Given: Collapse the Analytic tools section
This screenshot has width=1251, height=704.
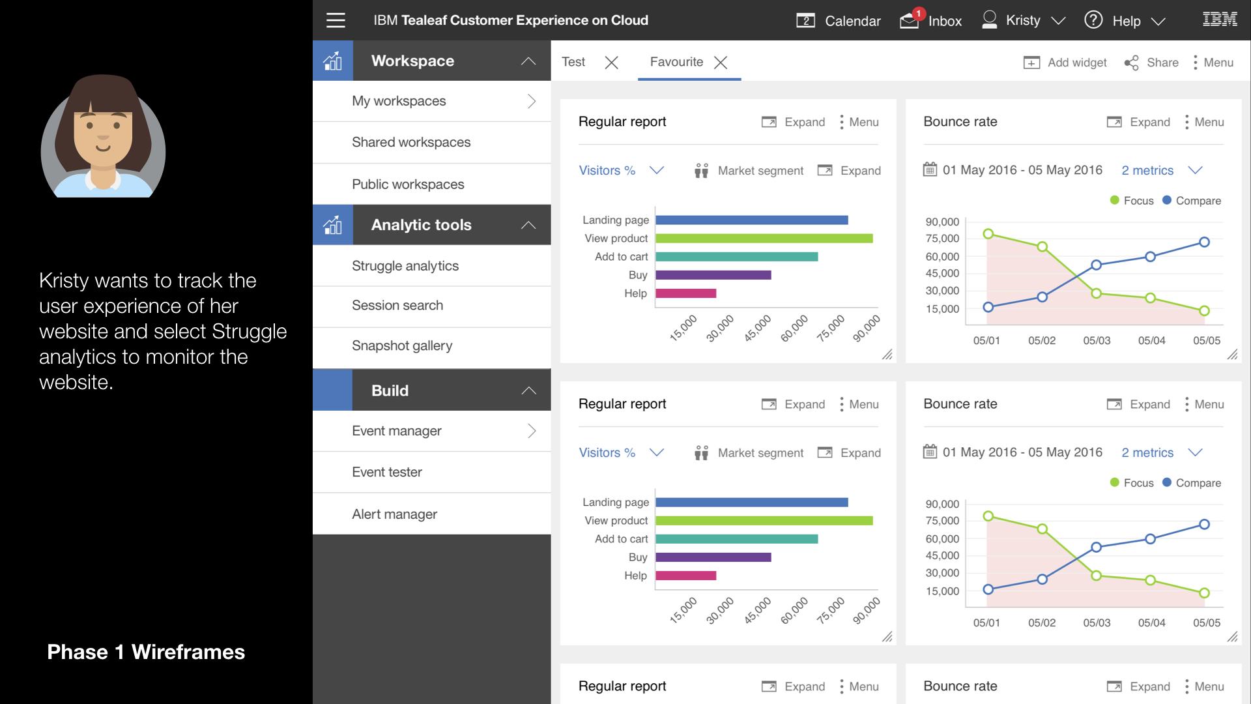Looking at the screenshot, I should coord(528,225).
